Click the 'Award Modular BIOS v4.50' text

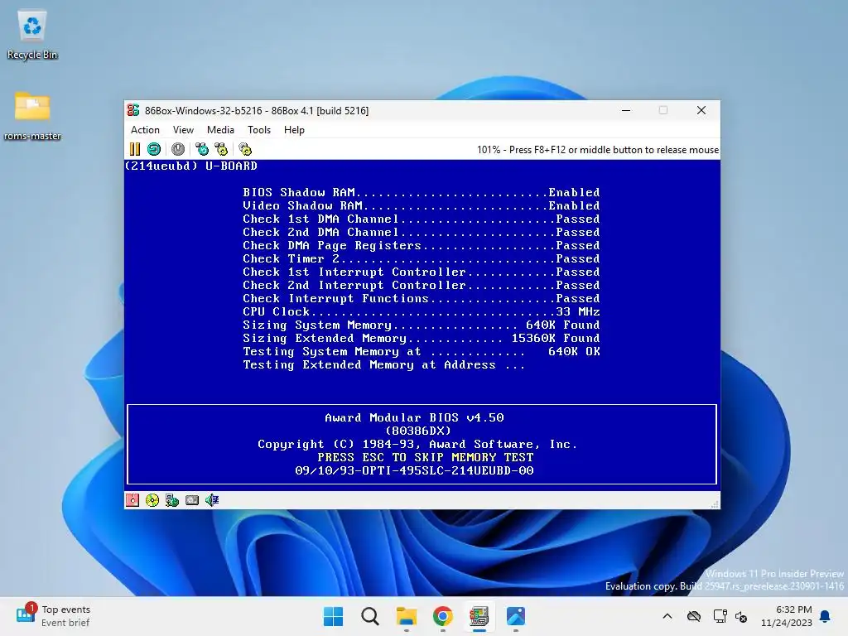414,417
